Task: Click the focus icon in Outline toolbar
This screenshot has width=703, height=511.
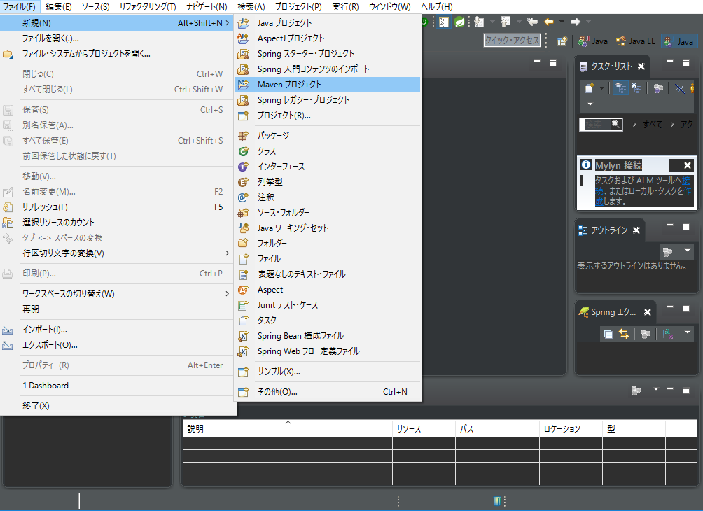Action: (x=667, y=252)
